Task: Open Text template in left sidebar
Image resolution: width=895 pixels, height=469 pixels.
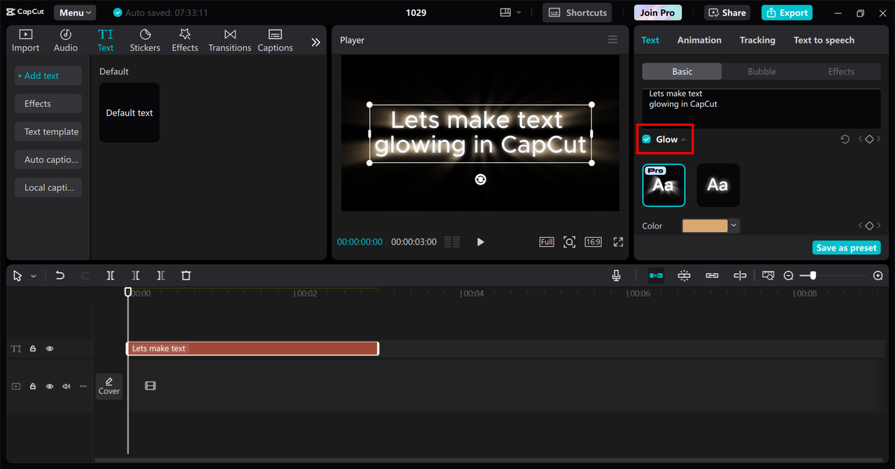Action: (x=48, y=131)
